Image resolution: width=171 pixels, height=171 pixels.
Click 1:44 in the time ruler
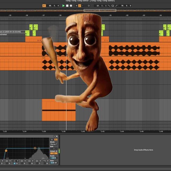(x=122, y=131)
